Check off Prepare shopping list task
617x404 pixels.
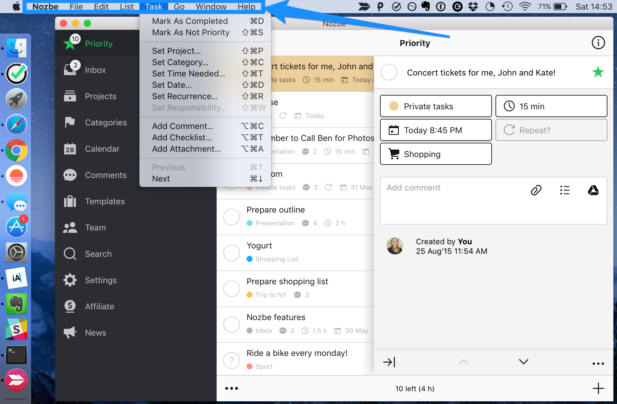tap(232, 288)
